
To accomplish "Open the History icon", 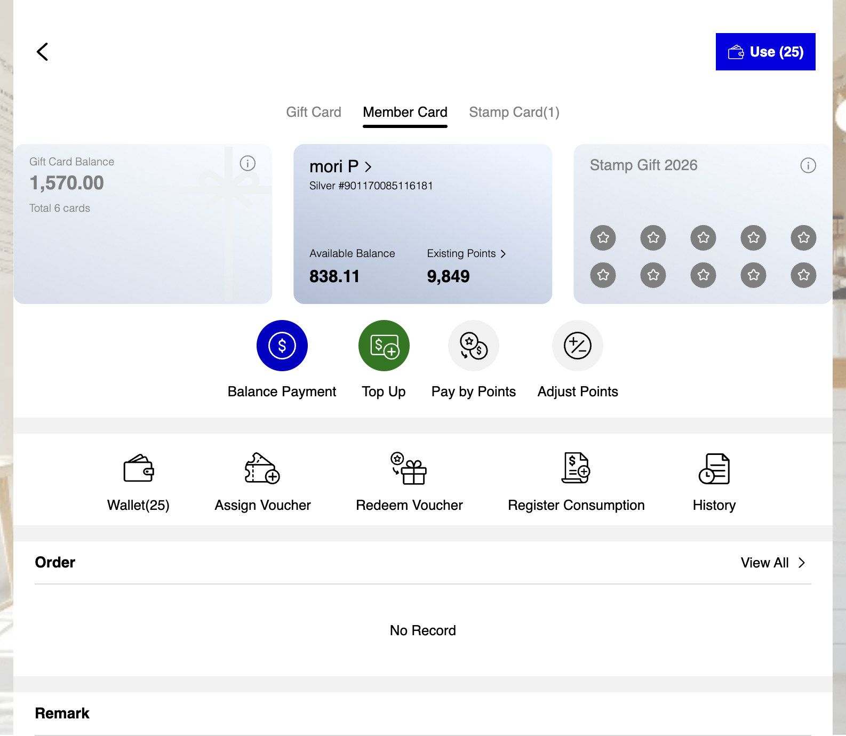I will pos(714,468).
